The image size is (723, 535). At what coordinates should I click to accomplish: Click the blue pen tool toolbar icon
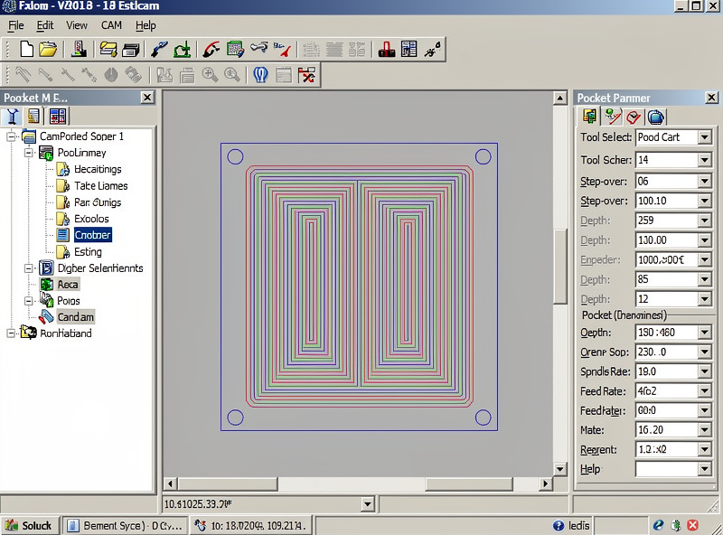(x=159, y=49)
